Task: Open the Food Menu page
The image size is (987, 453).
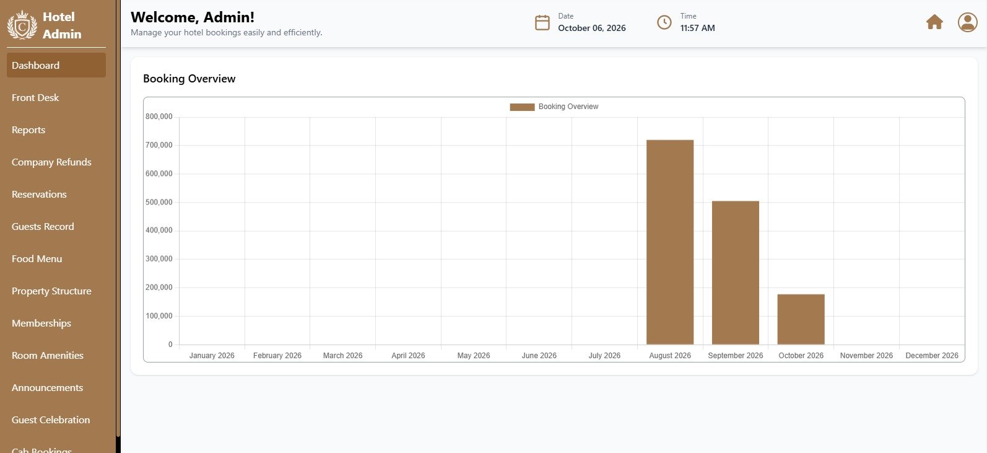Action: point(56,258)
